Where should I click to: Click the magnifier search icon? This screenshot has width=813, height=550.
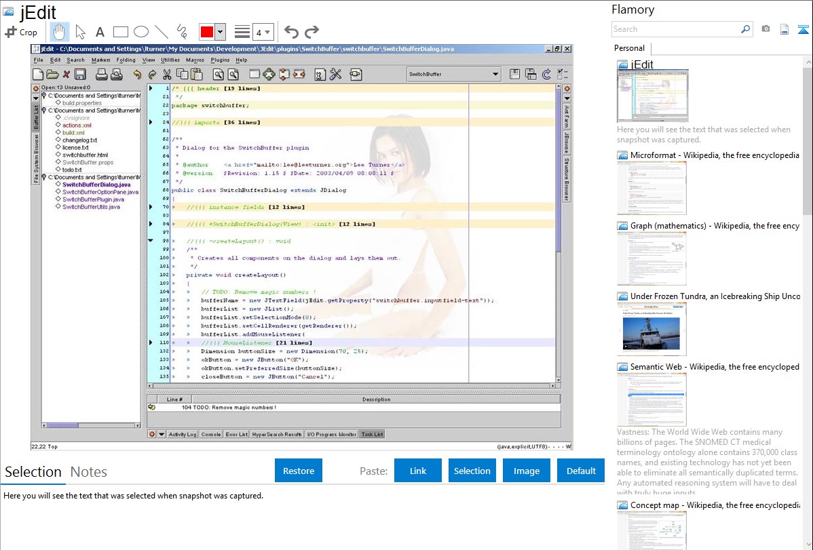point(745,29)
